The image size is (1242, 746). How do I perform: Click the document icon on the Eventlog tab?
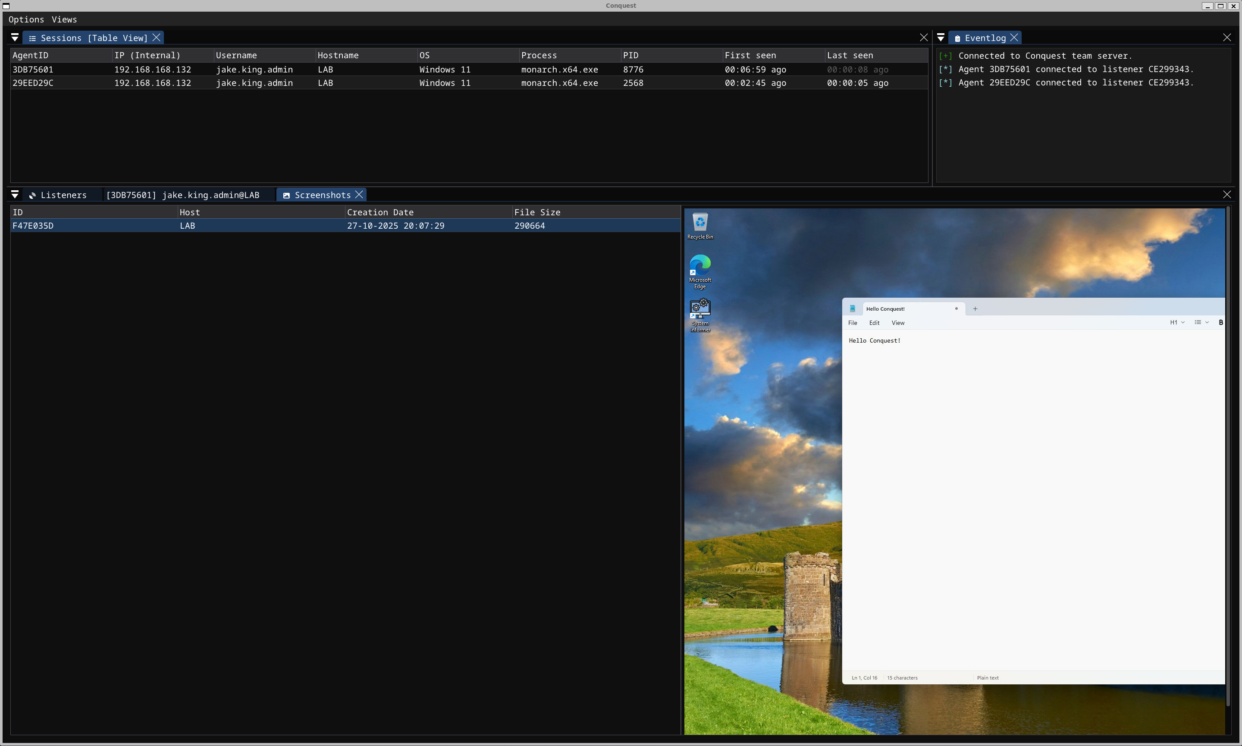[958, 38]
